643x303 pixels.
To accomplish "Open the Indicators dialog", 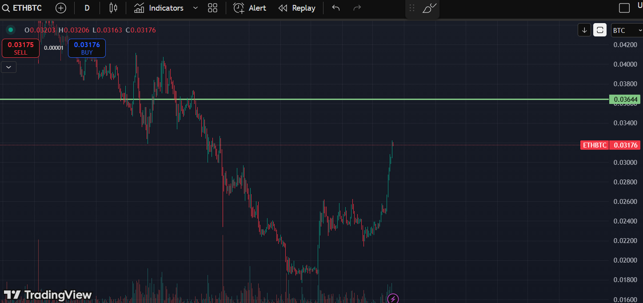I will coord(159,8).
